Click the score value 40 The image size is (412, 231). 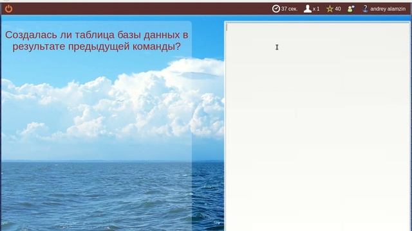pos(338,9)
